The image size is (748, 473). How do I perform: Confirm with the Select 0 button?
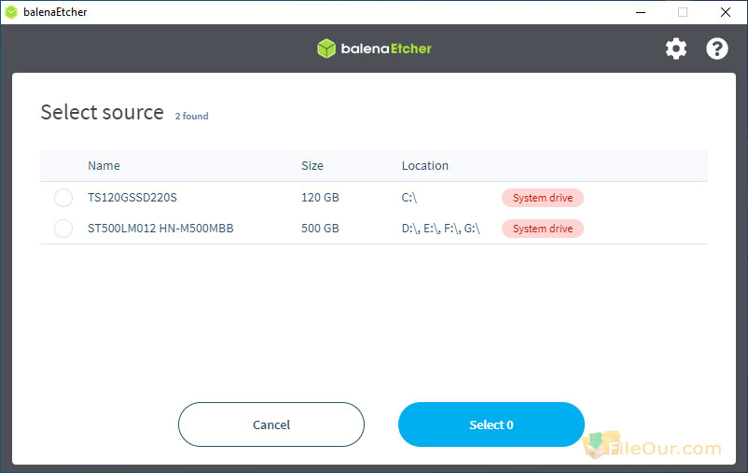click(x=492, y=424)
